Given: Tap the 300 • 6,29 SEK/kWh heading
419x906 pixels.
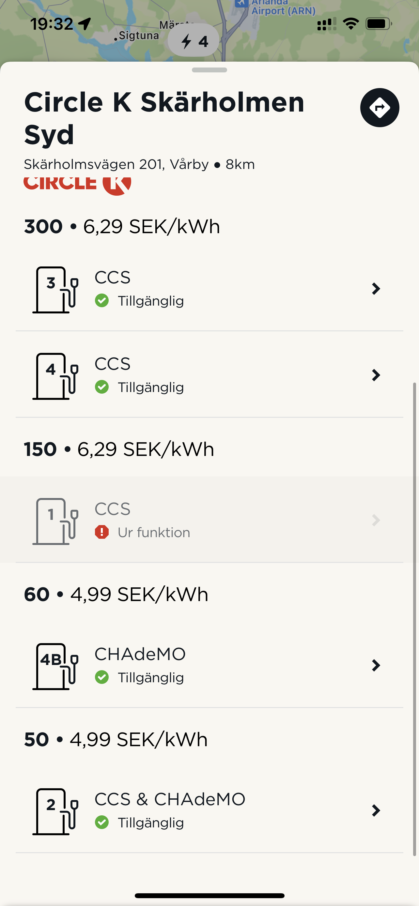Looking at the screenshot, I should [x=122, y=226].
